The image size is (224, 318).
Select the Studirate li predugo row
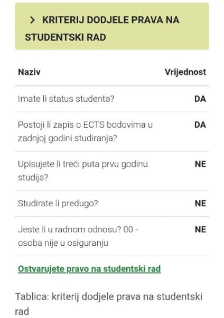tap(112, 204)
